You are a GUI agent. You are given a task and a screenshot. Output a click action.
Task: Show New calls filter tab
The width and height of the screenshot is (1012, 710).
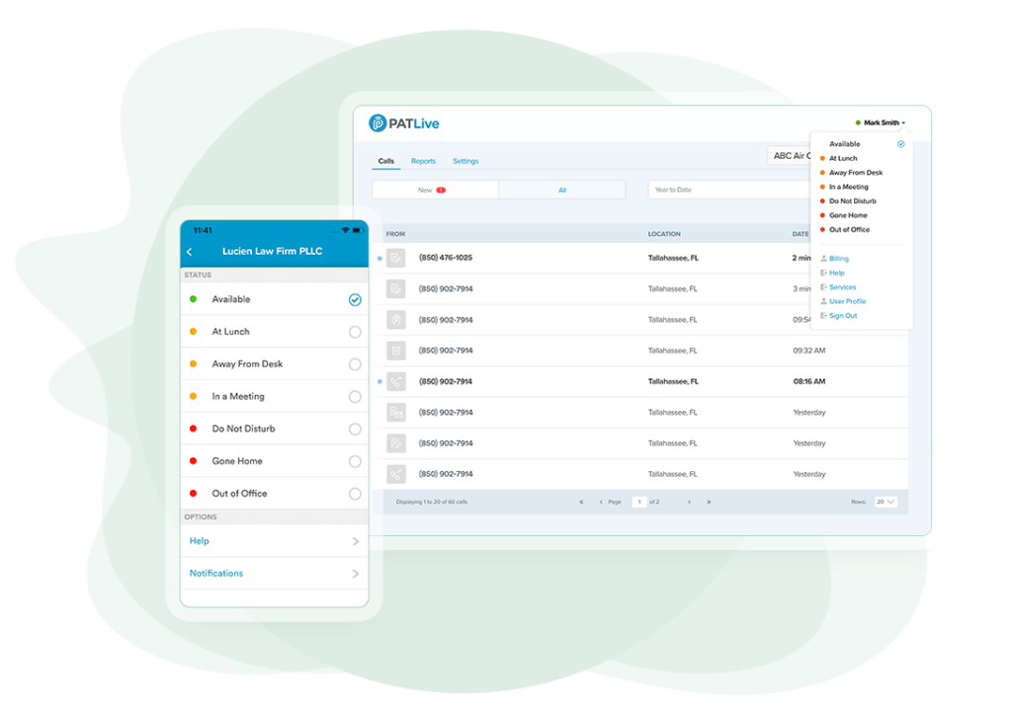[x=435, y=190]
